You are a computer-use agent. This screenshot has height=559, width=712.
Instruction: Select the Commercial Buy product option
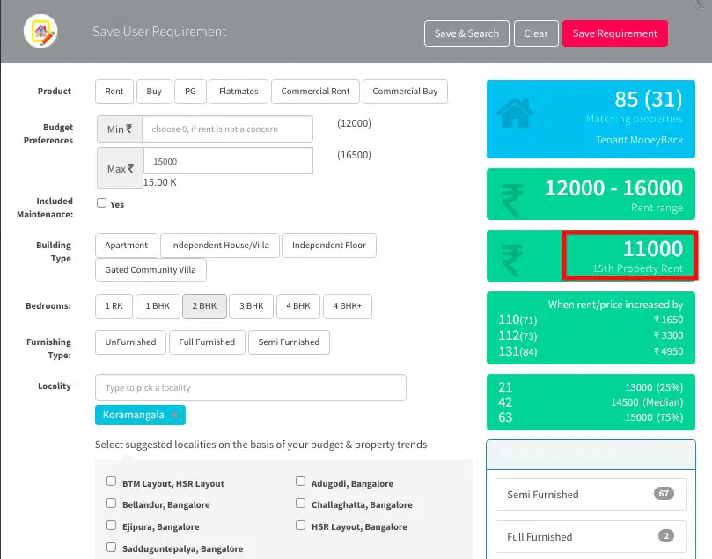(x=405, y=92)
